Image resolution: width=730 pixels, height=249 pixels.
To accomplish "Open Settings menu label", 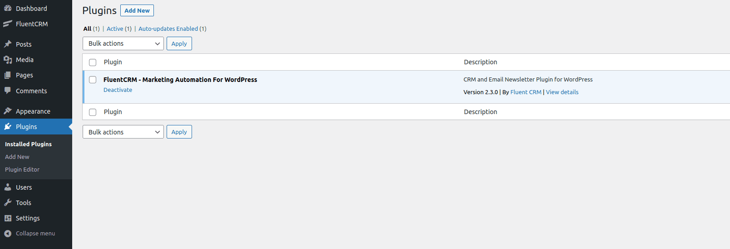I will click(x=28, y=218).
